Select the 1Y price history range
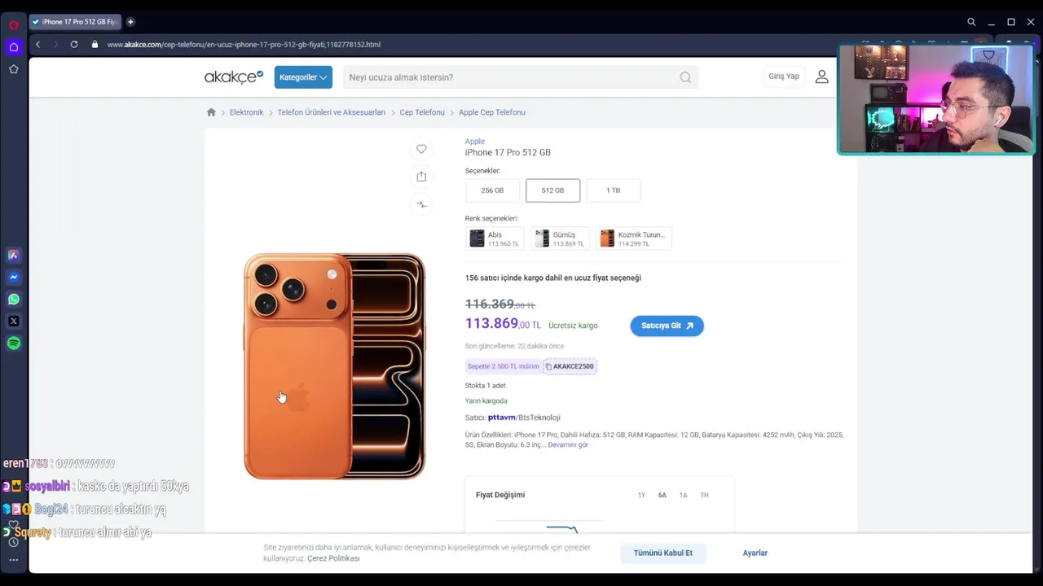Viewport: 1043px width, 586px height. pyautogui.click(x=641, y=495)
